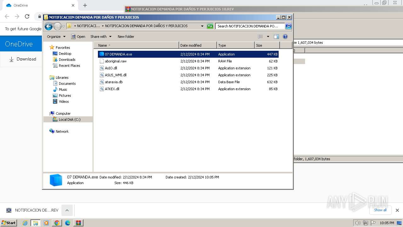
Task: Sort by Size column header
Action: click(267, 45)
